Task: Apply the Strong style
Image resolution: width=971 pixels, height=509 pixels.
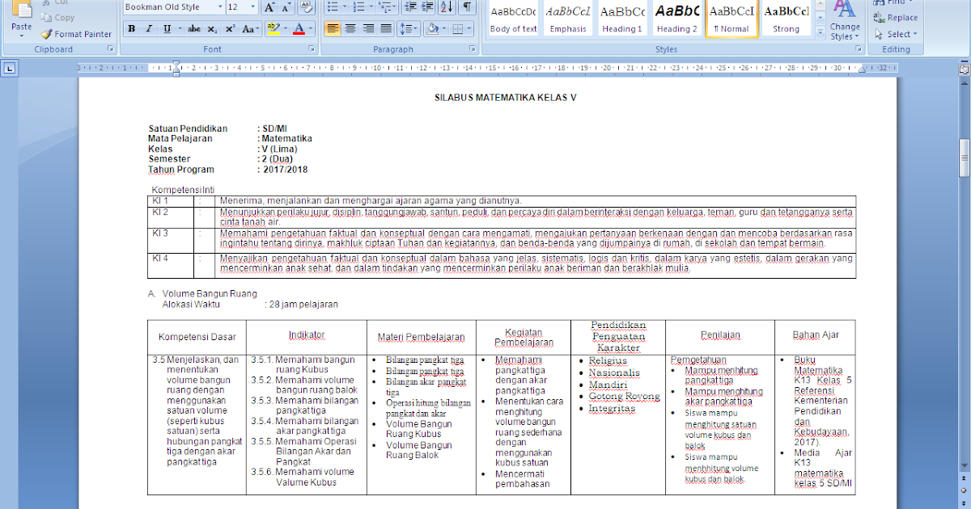Action: tap(787, 19)
